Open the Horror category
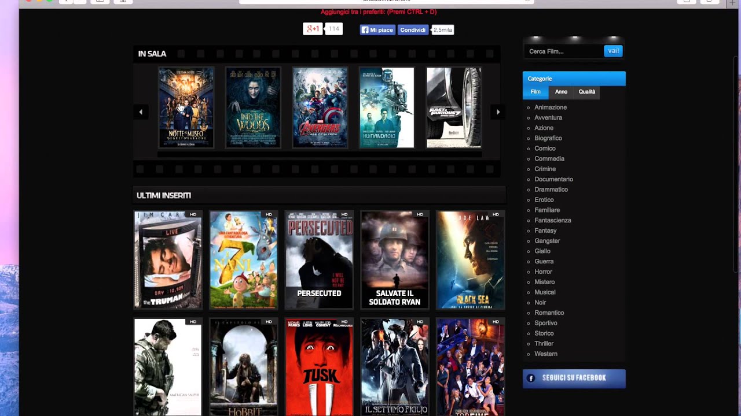The height and width of the screenshot is (416, 741). point(543,272)
